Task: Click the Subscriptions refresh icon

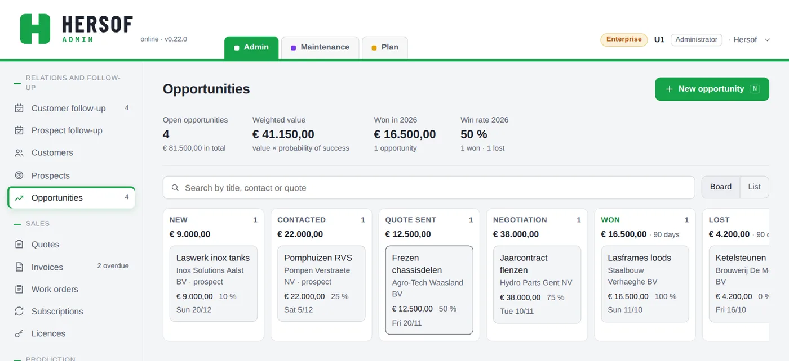Action: pyautogui.click(x=19, y=312)
